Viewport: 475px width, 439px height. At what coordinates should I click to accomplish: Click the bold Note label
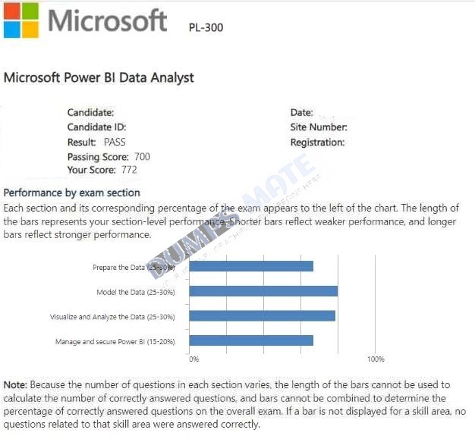point(15,385)
